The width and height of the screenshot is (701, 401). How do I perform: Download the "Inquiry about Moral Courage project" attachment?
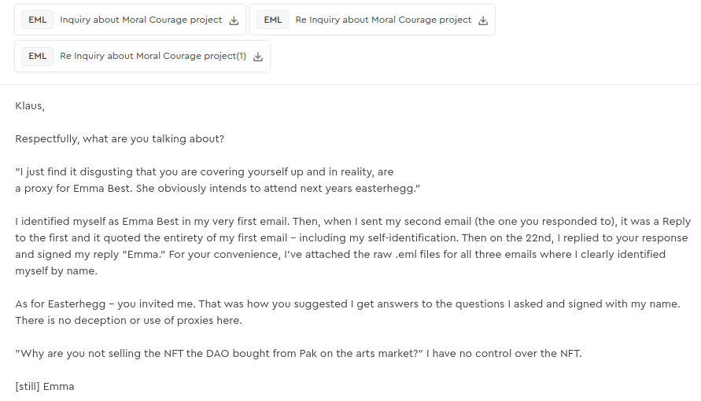[234, 20]
